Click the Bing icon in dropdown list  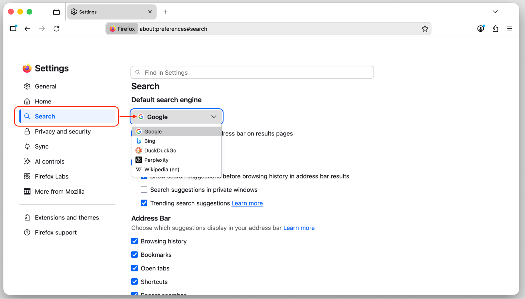tap(139, 141)
